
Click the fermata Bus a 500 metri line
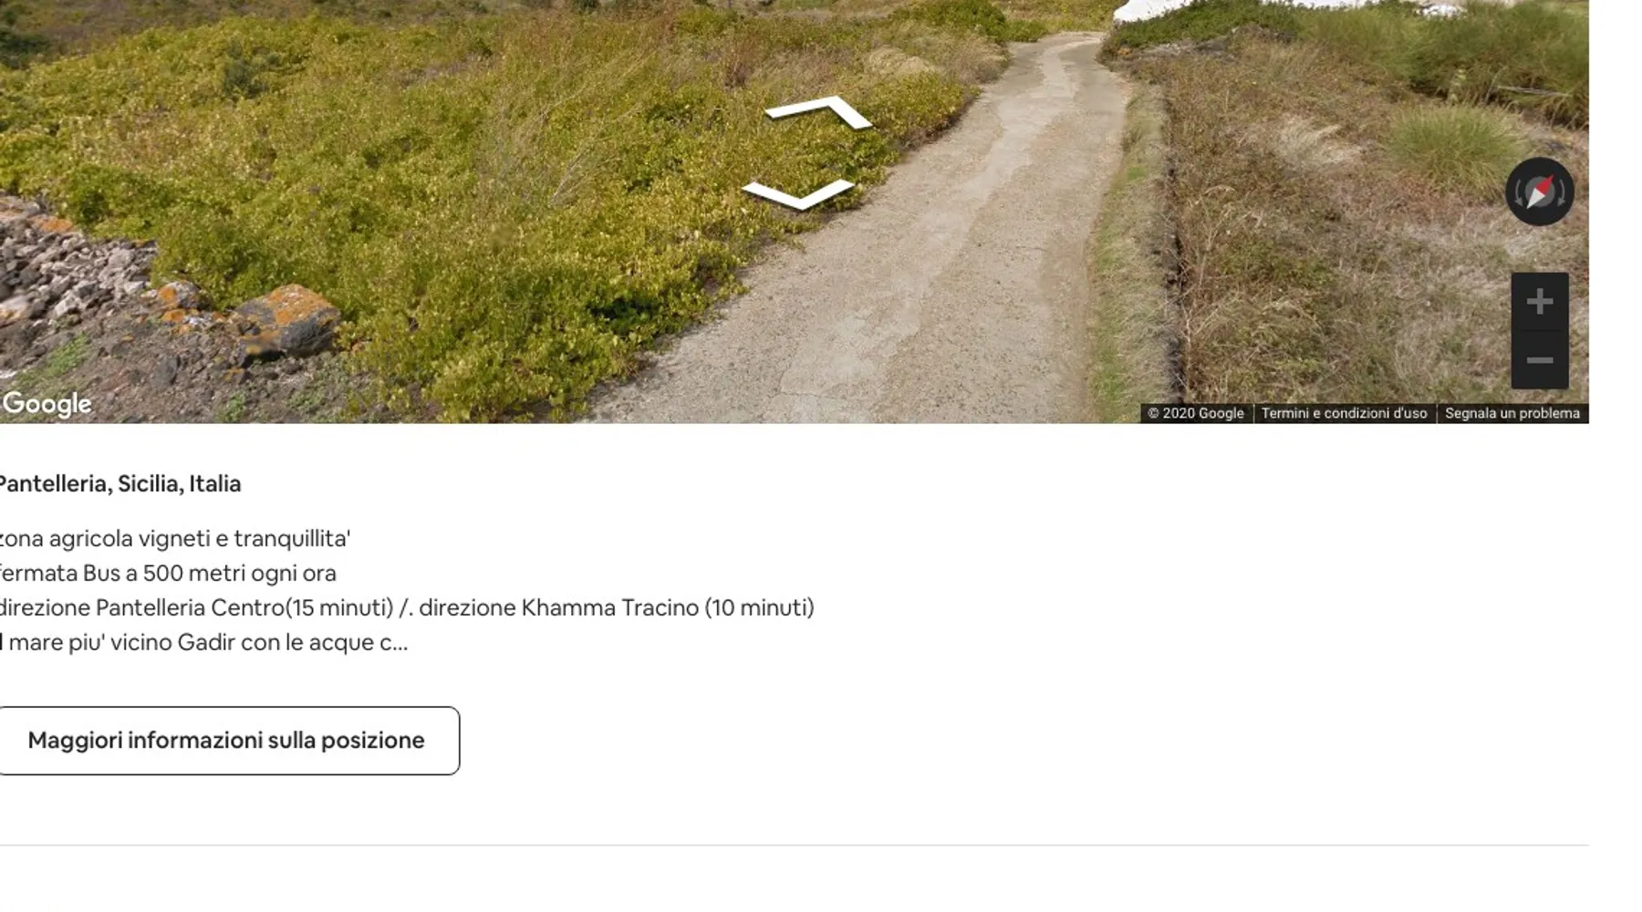pyautogui.click(x=168, y=574)
